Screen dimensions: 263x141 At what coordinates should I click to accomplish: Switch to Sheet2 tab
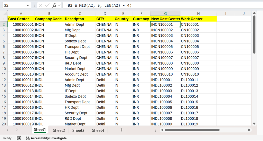pyautogui.click(x=59, y=130)
